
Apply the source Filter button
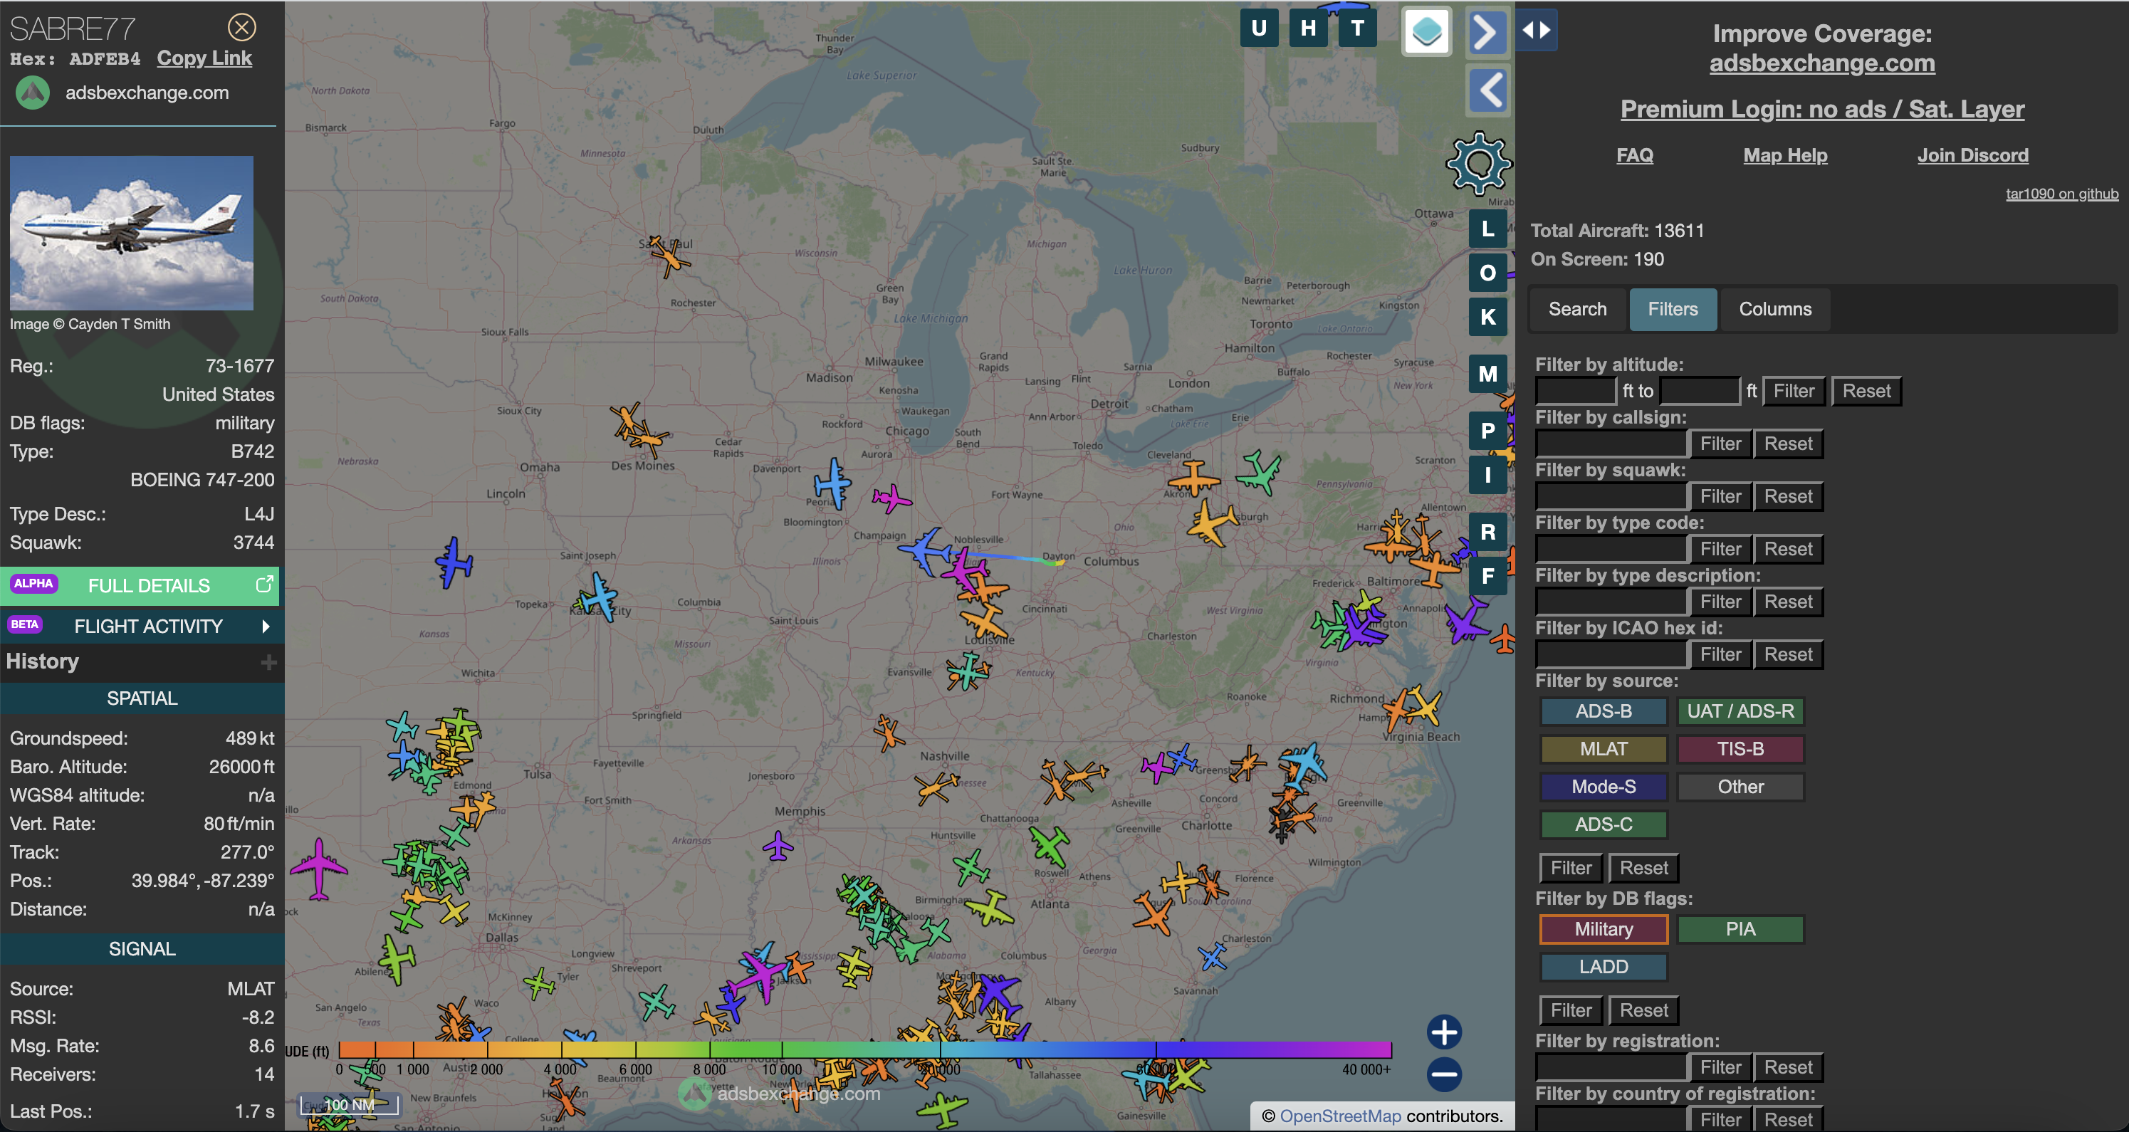[x=1570, y=869]
